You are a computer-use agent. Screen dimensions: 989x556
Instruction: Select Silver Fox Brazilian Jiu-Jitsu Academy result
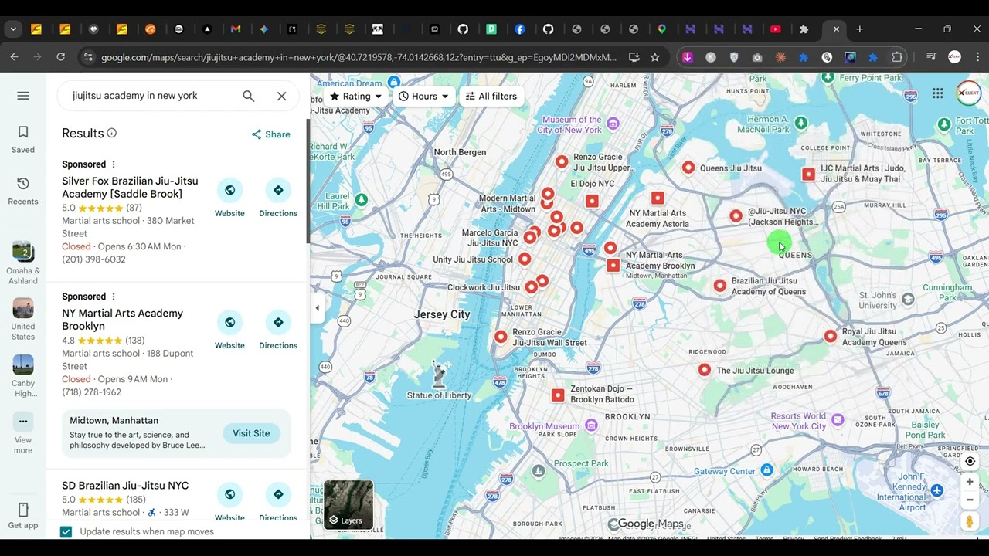130,187
